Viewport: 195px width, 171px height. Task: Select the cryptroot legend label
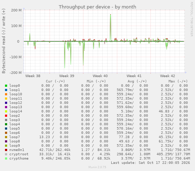(x=19, y=154)
